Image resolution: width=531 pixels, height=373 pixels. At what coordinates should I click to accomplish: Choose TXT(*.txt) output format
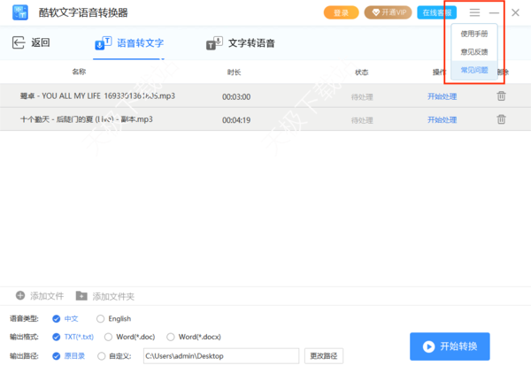point(57,337)
